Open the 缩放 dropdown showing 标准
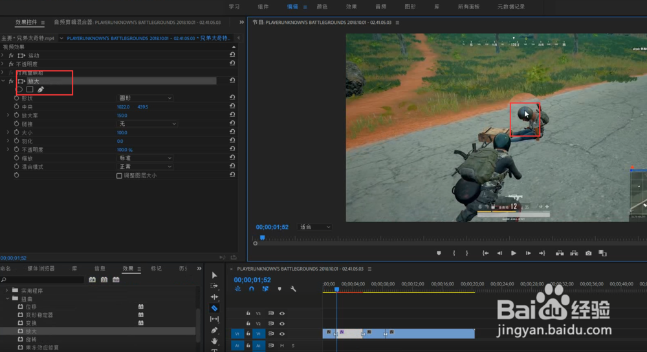This screenshot has width=647, height=352. [145, 158]
